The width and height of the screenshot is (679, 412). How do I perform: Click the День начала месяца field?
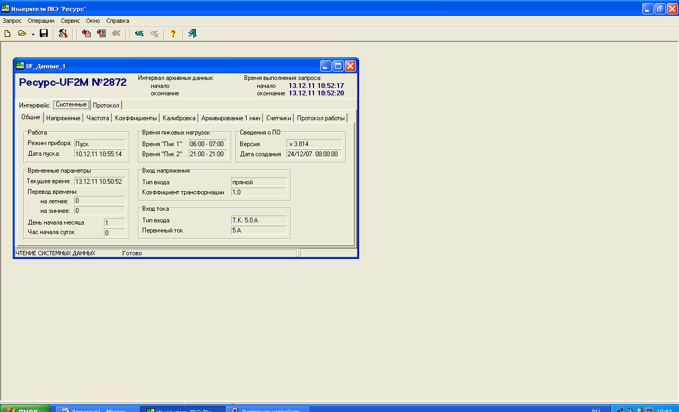tap(115, 222)
